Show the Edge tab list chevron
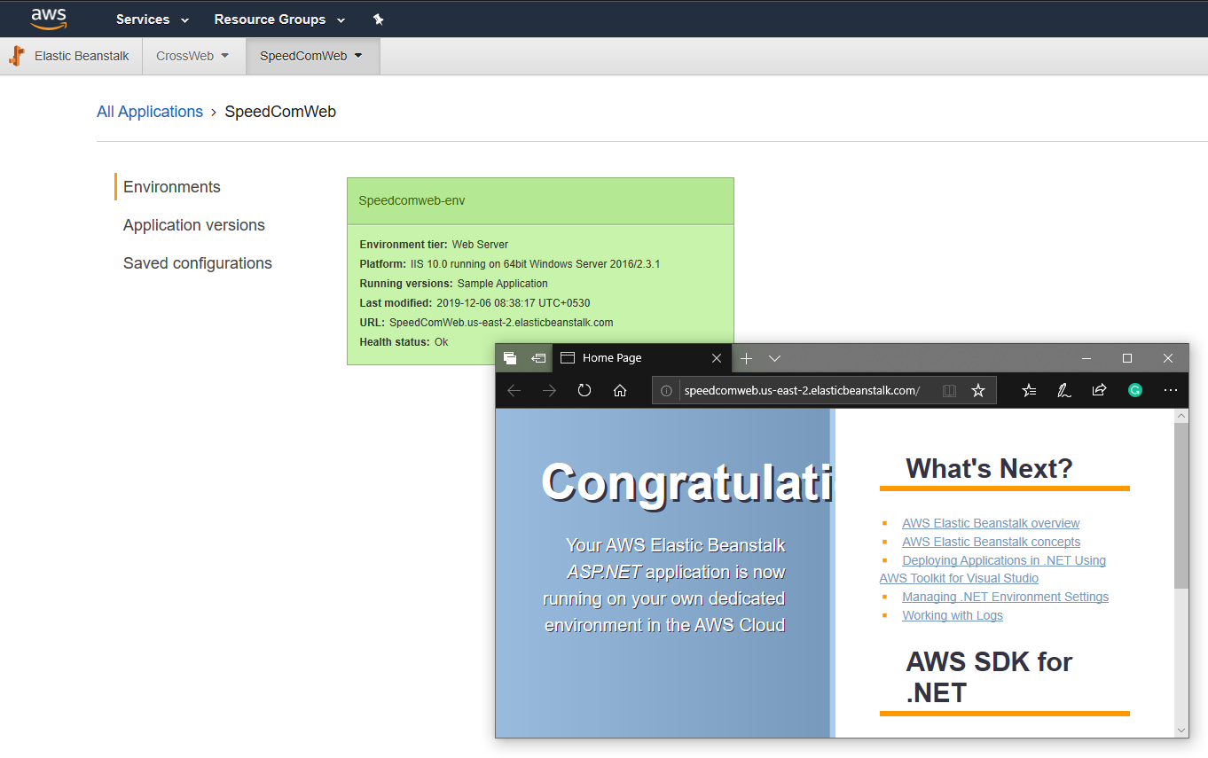The height and width of the screenshot is (758, 1208). [774, 358]
